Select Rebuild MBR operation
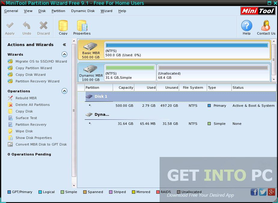The width and height of the screenshot is (278, 203). click(26, 98)
